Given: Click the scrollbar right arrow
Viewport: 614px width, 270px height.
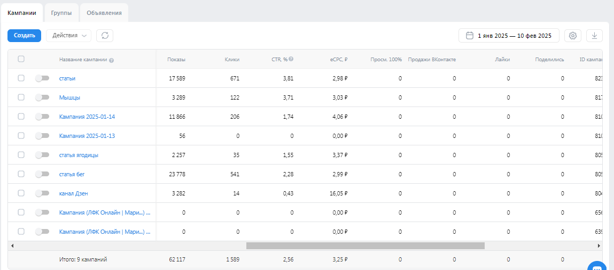Looking at the screenshot, I should tap(599, 246).
